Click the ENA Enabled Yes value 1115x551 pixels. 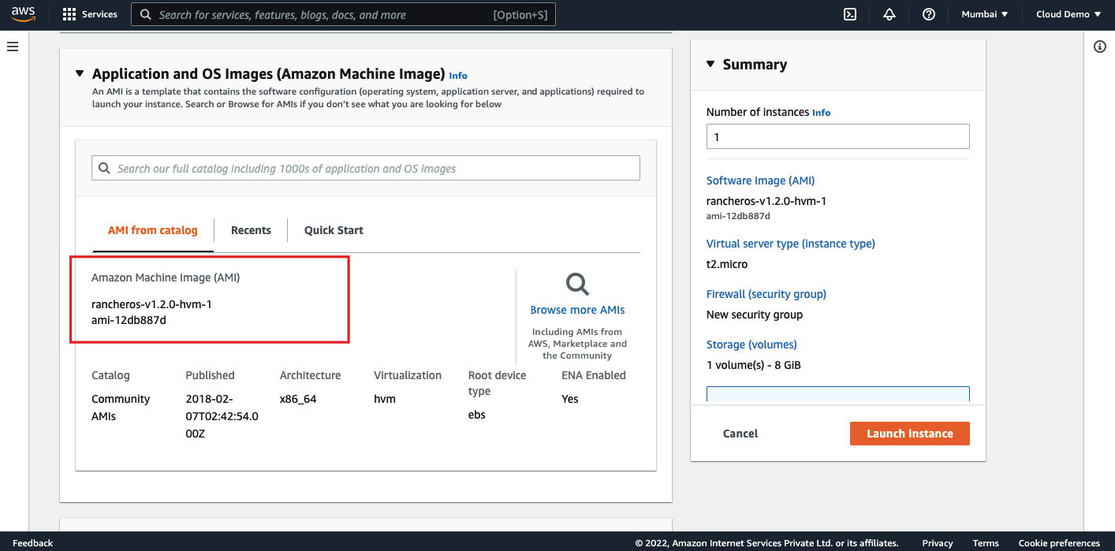(570, 399)
